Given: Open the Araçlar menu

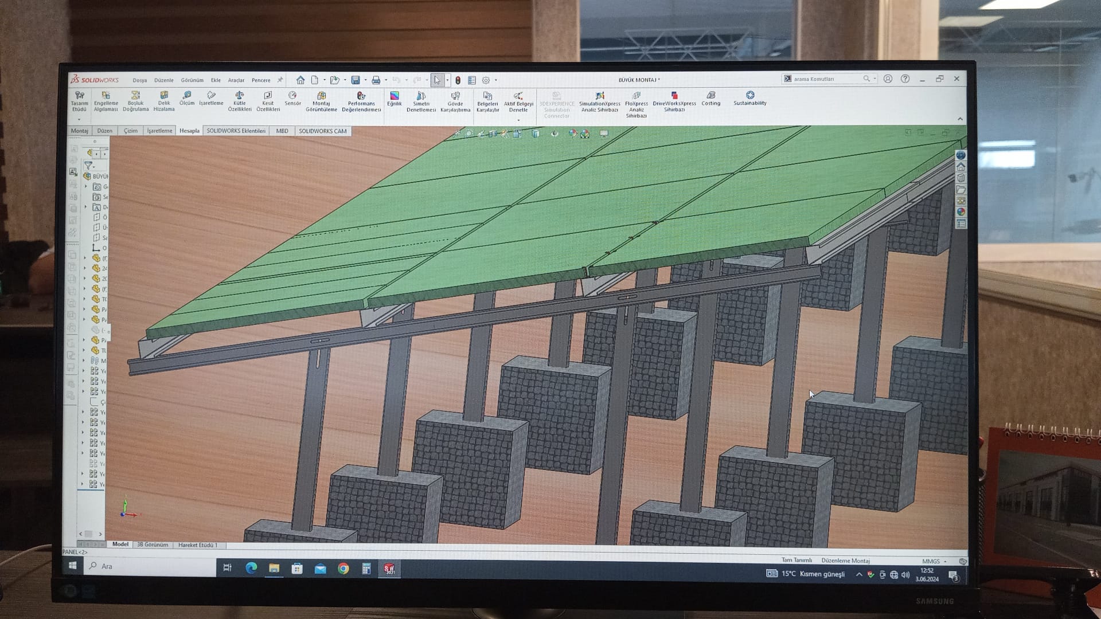Looking at the screenshot, I should pyautogui.click(x=236, y=80).
